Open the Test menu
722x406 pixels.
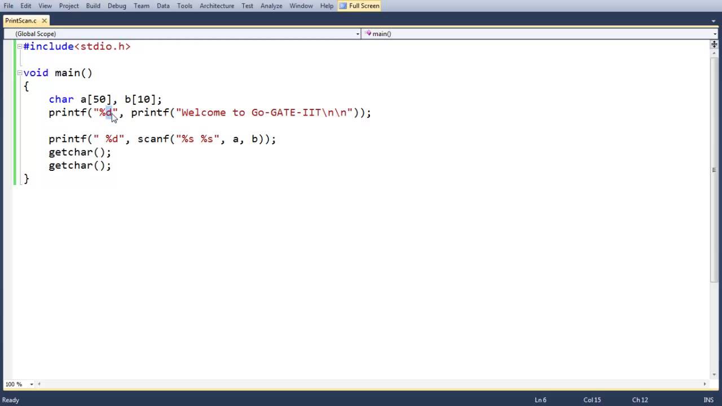click(x=247, y=6)
